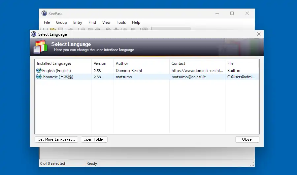Sort by the Contact column header
Image resolution: width=297 pixels, height=175 pixels.
coord(197,63)
